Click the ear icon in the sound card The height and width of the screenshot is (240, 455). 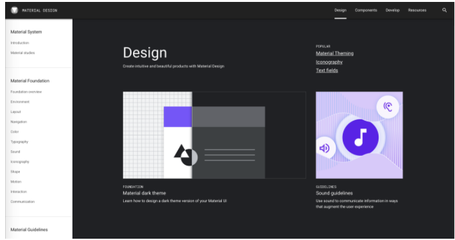pos(388,107)
